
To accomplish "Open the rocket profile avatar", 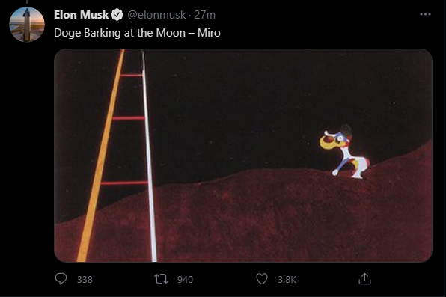I will pyautogui.click(x=27, y=25).
